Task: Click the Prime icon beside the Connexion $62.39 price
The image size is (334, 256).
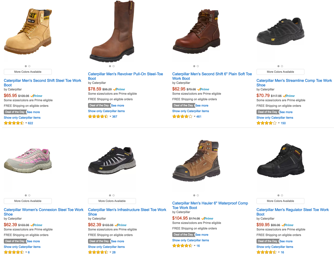Action: (36, 225)
